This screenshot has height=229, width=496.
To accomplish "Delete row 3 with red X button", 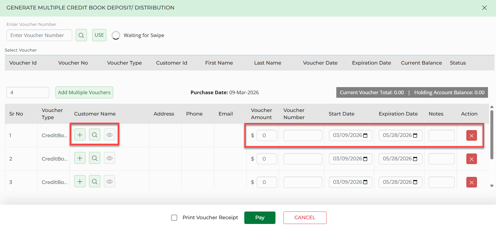I will 471,182.
